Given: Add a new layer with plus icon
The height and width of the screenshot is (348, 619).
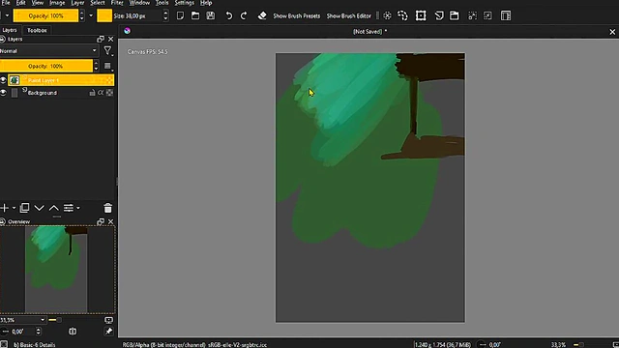Looking at the screenshot, I should point(4,208).
